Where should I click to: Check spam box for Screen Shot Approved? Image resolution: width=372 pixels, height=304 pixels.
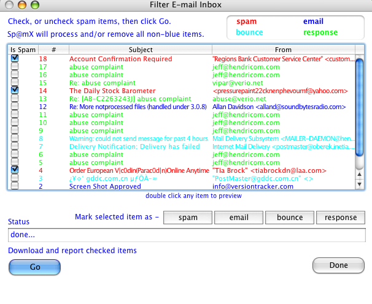pos(15,186)
